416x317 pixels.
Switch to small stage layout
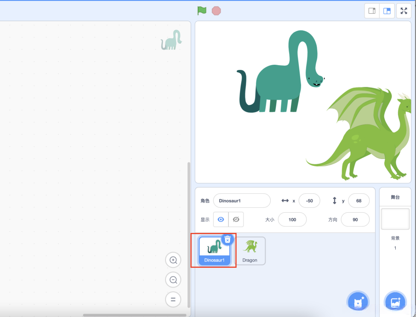coord(371,11)
